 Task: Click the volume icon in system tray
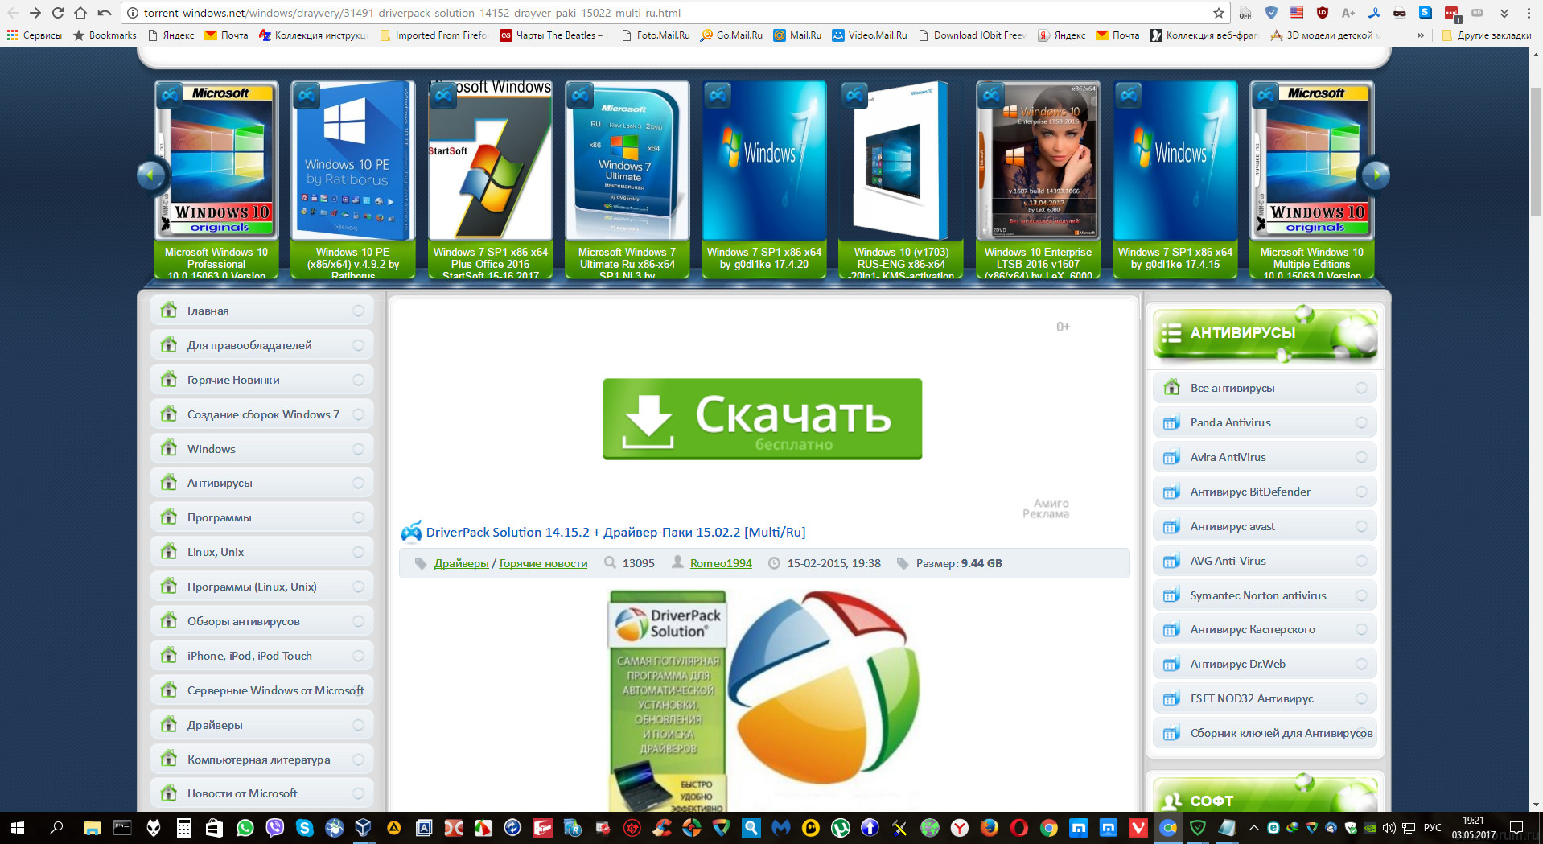(1389, 828)
